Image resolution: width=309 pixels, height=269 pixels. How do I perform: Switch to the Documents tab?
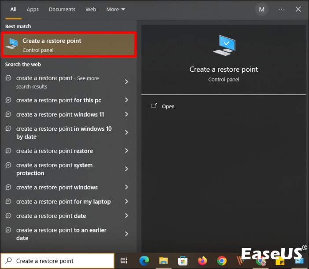tap(62, 9)
